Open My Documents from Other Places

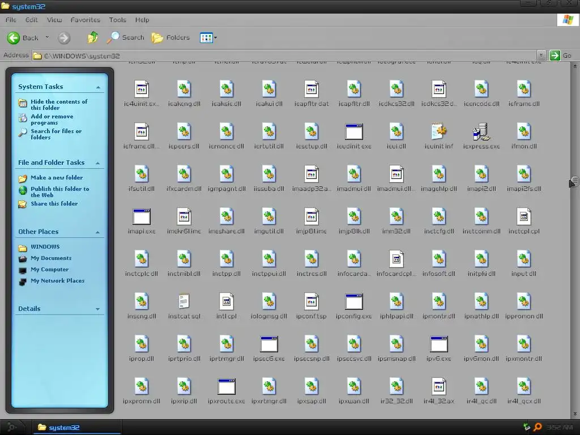(51, 258)
